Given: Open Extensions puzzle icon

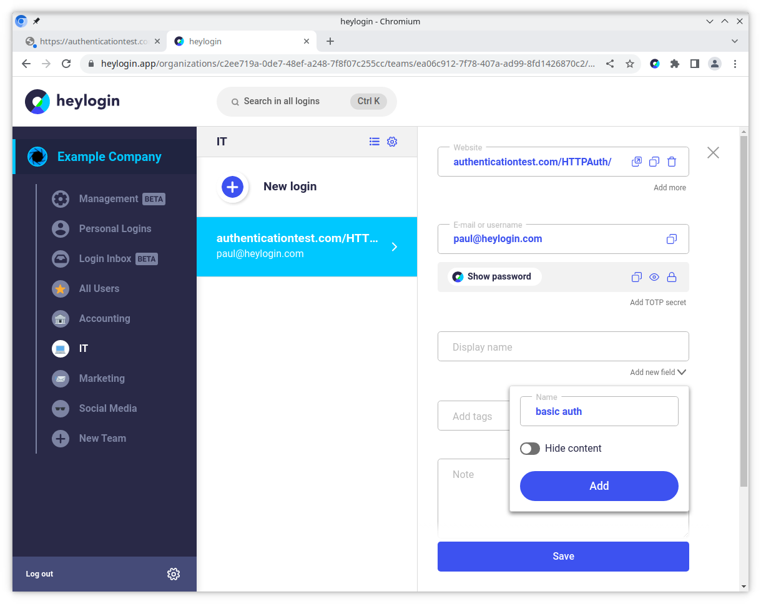Looking at the screenshot, I should click(675, 64).
